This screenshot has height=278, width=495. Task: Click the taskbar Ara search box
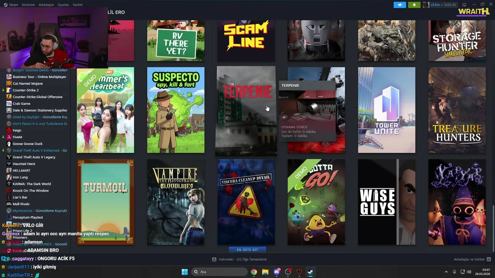(x=219, y=272)
